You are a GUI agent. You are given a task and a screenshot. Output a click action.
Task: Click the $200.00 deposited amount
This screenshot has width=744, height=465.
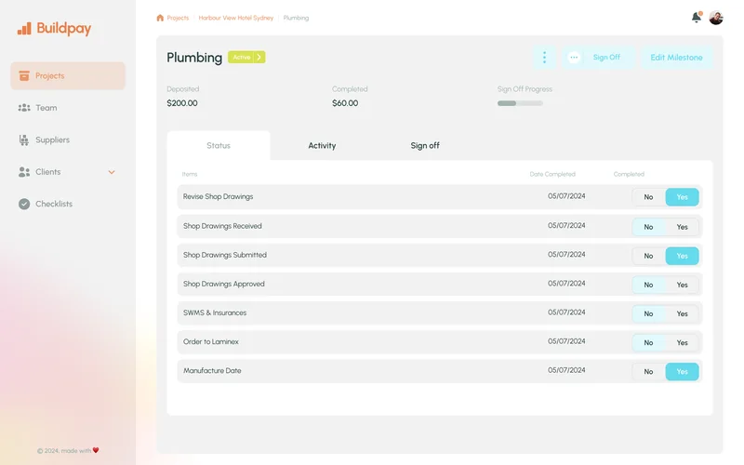(182, 103)
